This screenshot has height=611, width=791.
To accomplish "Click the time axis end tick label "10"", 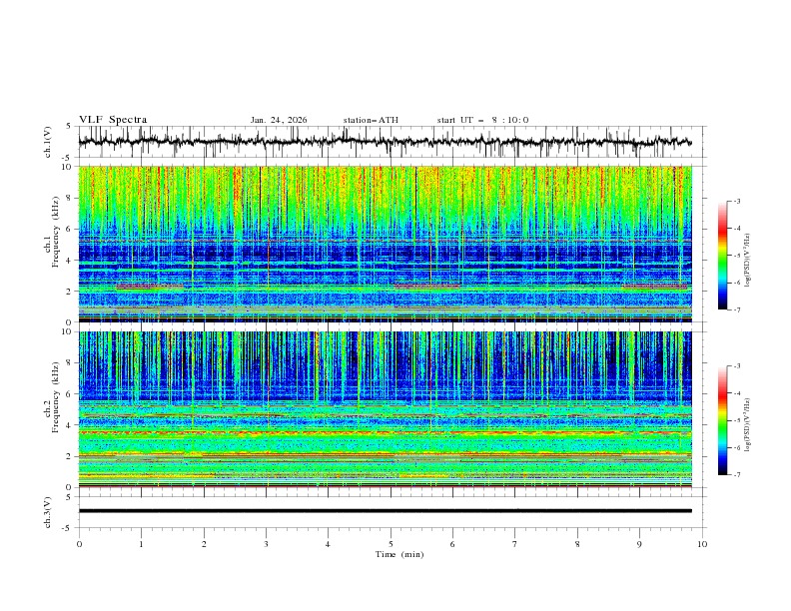I will click(x=702, y=544).
